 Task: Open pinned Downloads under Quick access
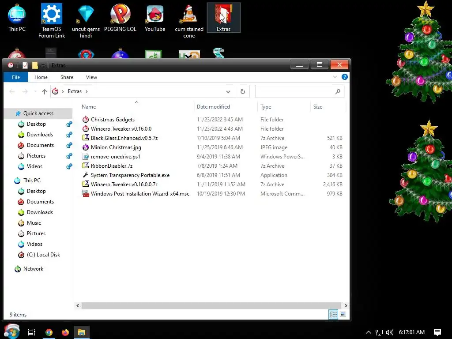40,135
